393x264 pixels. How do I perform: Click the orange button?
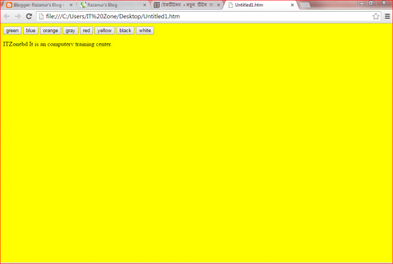(x=50, y=31)
